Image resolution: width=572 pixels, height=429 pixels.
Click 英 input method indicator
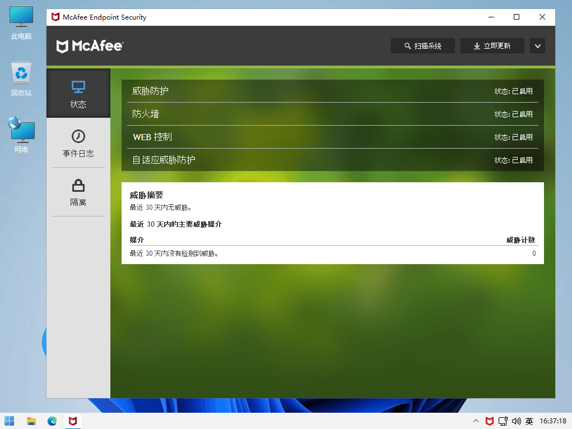529,421
